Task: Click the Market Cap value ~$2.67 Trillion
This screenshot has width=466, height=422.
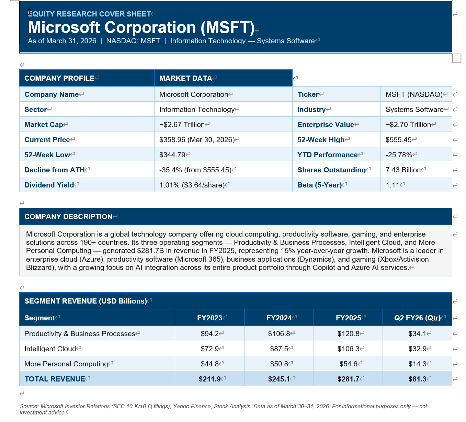Action: point(182,125)
